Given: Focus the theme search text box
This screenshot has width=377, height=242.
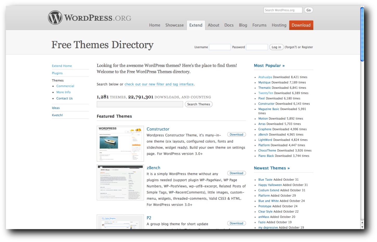Looking at the screenshot, I should click(x=140, y=104).
